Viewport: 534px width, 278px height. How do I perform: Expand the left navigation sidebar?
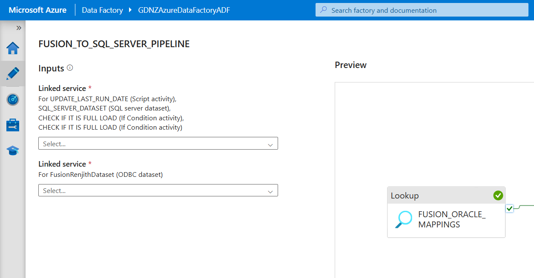[x=19, y=28]
